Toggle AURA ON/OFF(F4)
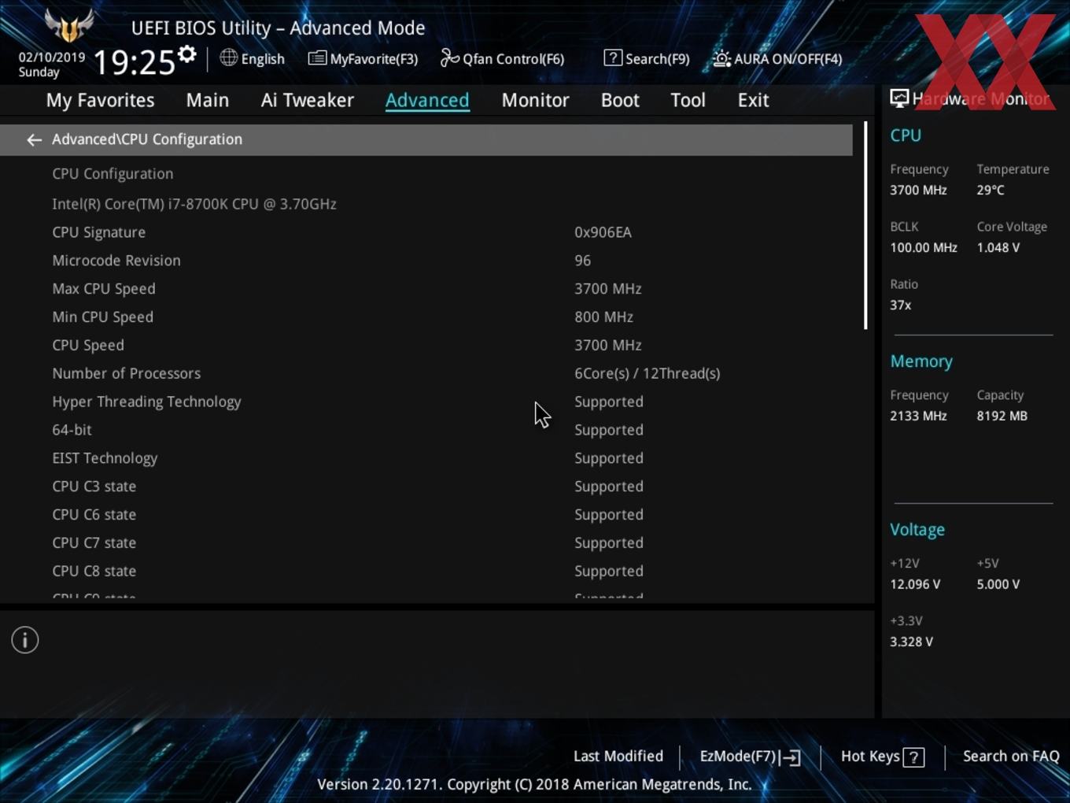 tap(777, 59)
